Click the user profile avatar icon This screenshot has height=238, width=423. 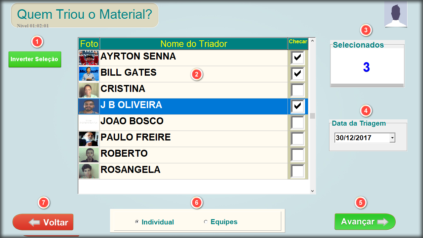(x=396, y=15)
